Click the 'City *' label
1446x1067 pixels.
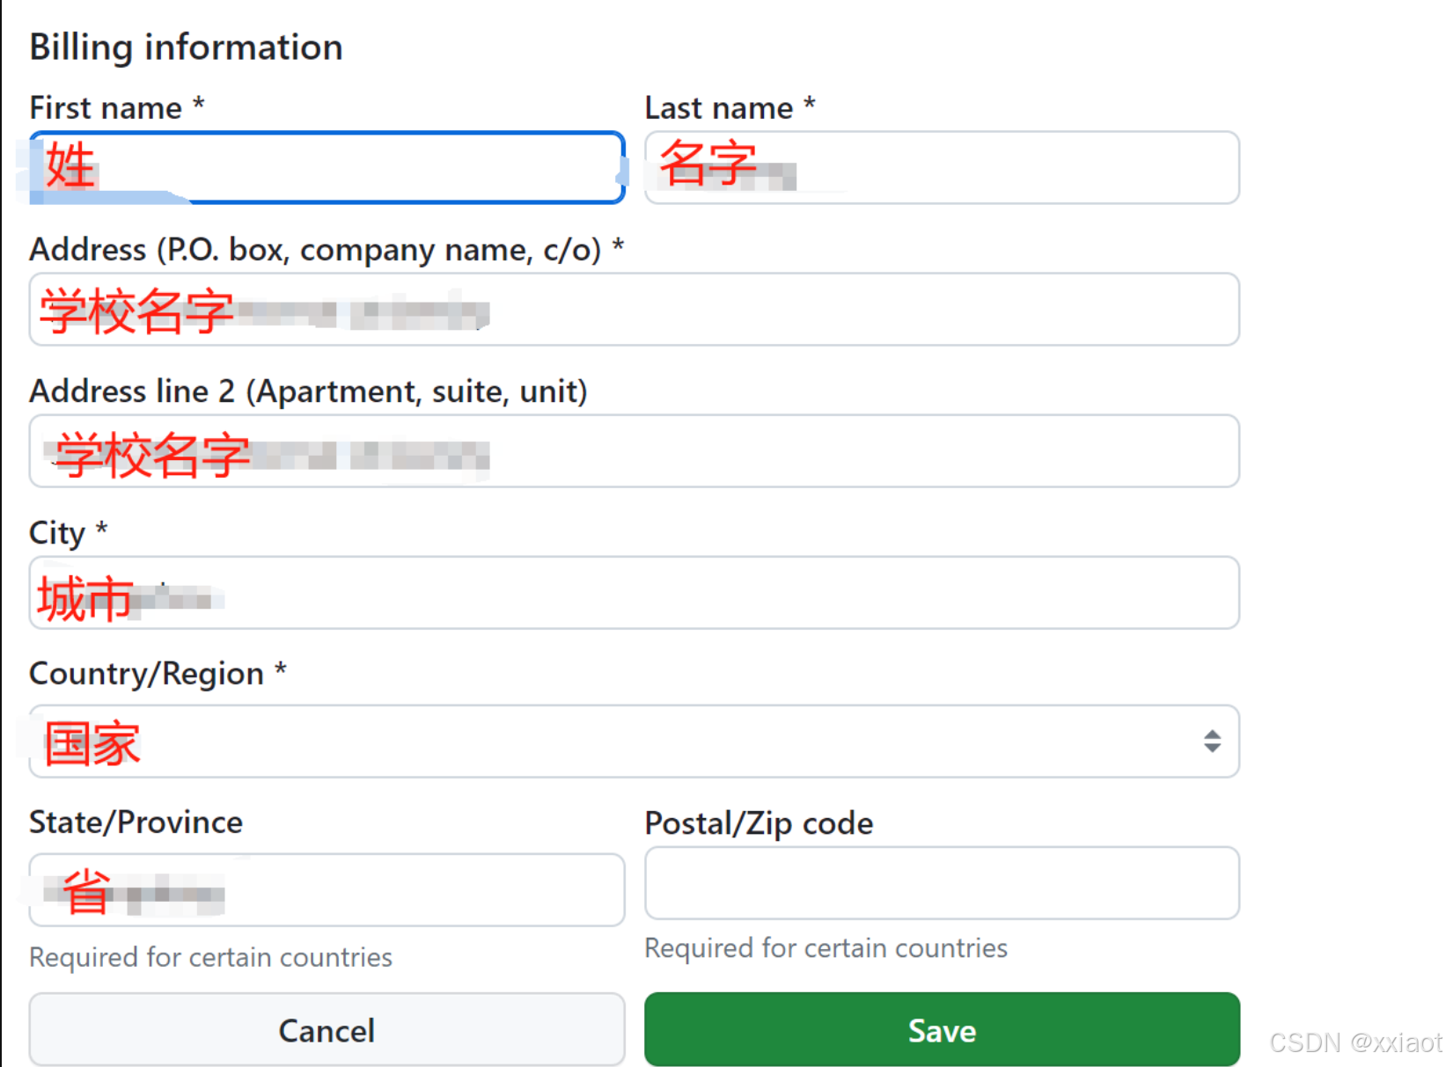point(68,533)
